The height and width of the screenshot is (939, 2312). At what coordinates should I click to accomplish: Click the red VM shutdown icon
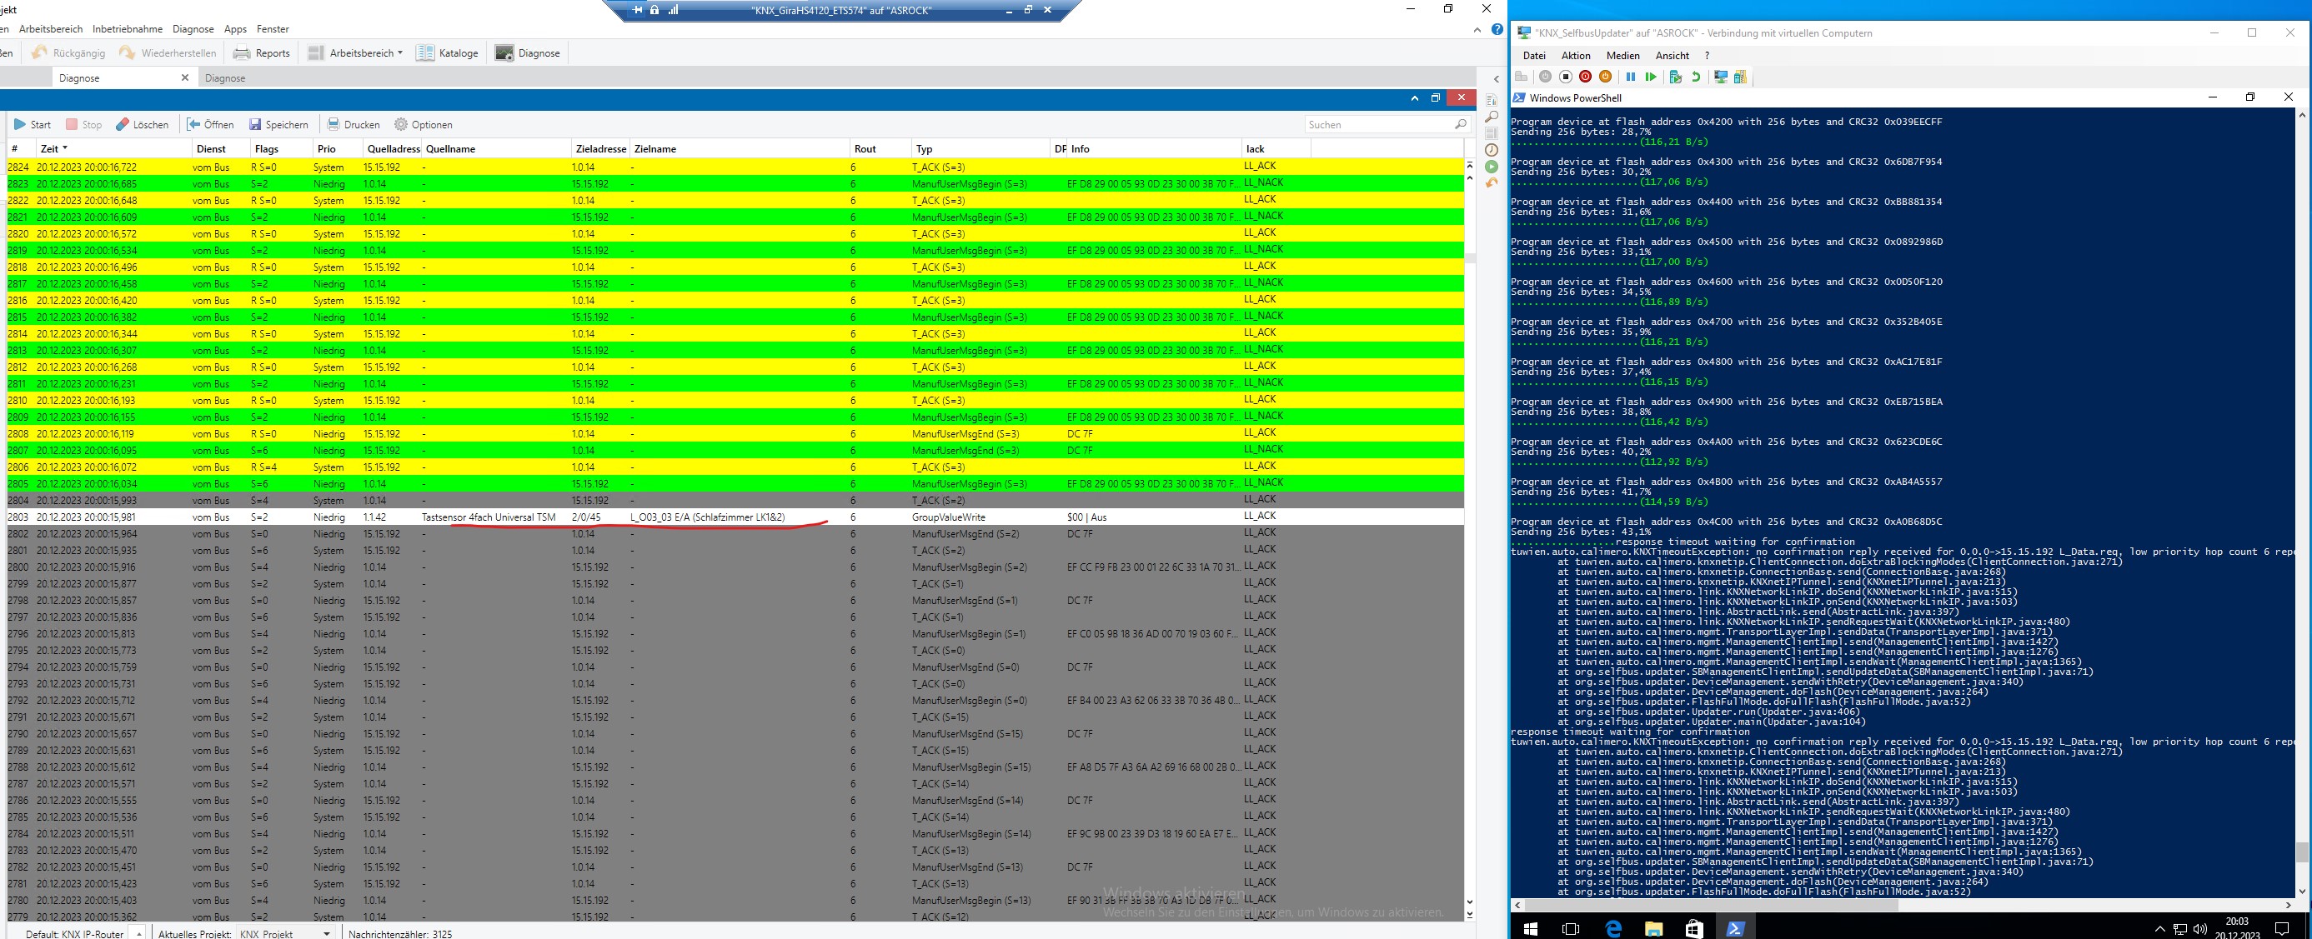click(x=1585, y=77)
